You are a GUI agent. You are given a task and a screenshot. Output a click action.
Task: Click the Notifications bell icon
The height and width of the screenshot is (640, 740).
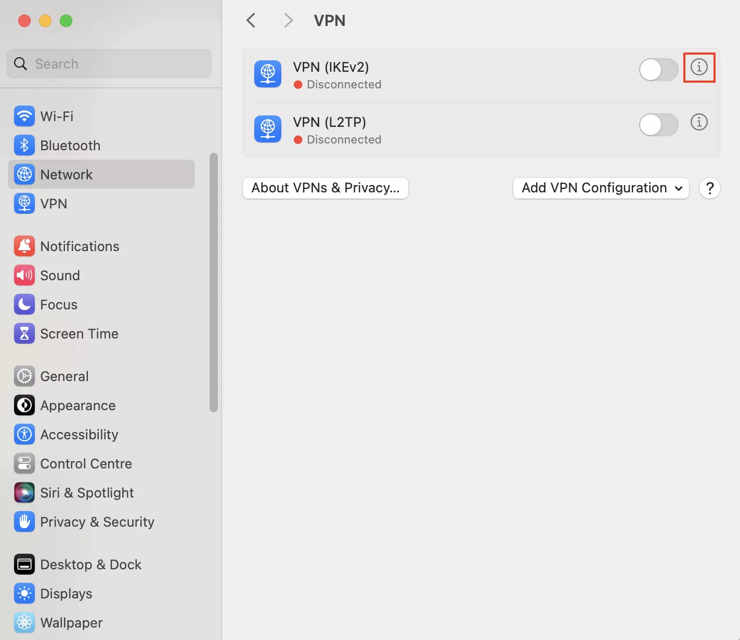coord(24,246)
